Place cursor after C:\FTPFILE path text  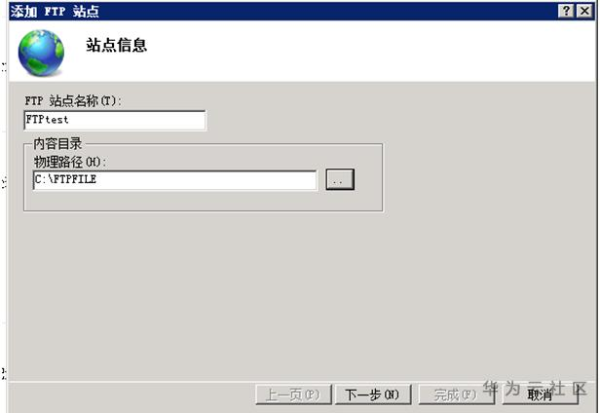pos(98,180)
